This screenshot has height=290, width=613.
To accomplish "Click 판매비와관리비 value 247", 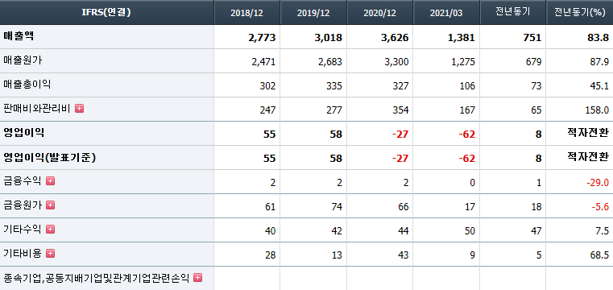I will (267, 110).
